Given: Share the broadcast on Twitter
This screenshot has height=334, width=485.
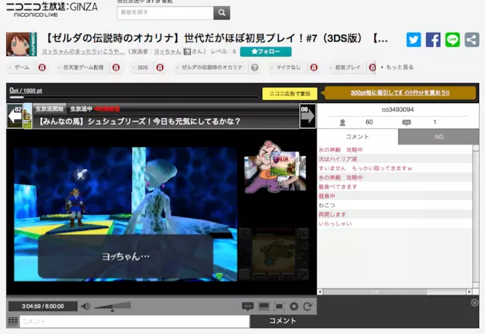Looking at the screenshot, I should point(414,40).
